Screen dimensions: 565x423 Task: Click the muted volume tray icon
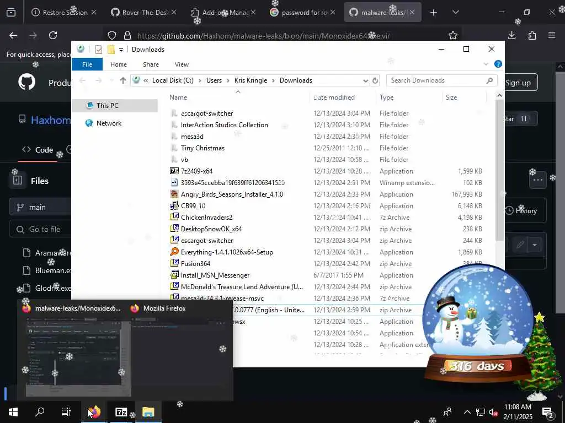(x=494, y=412)
